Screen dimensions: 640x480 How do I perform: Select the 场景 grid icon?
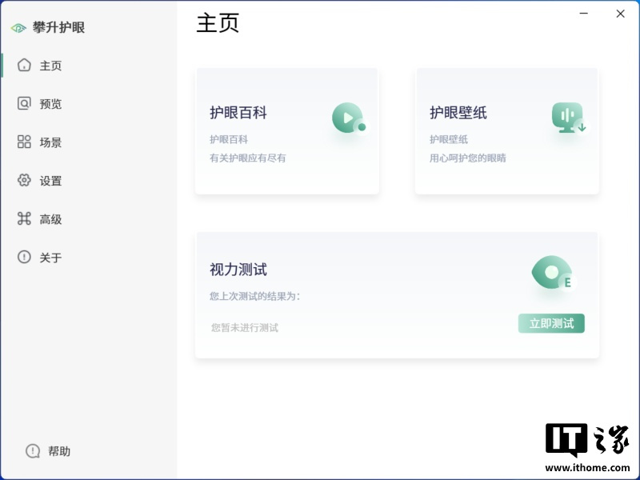[24, 142]
